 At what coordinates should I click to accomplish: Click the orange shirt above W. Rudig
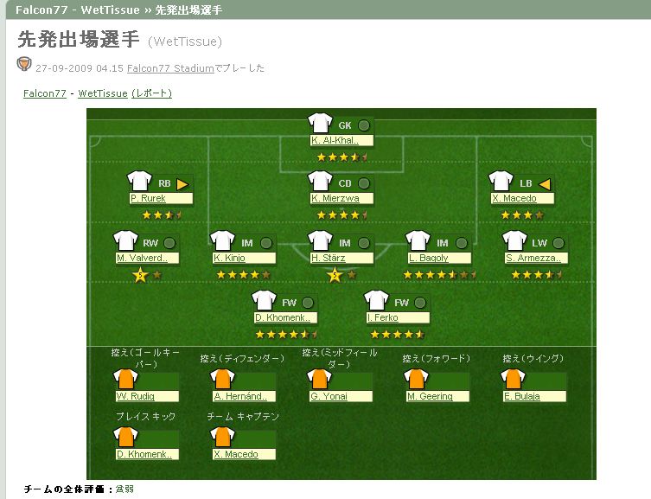coord(126,380)
